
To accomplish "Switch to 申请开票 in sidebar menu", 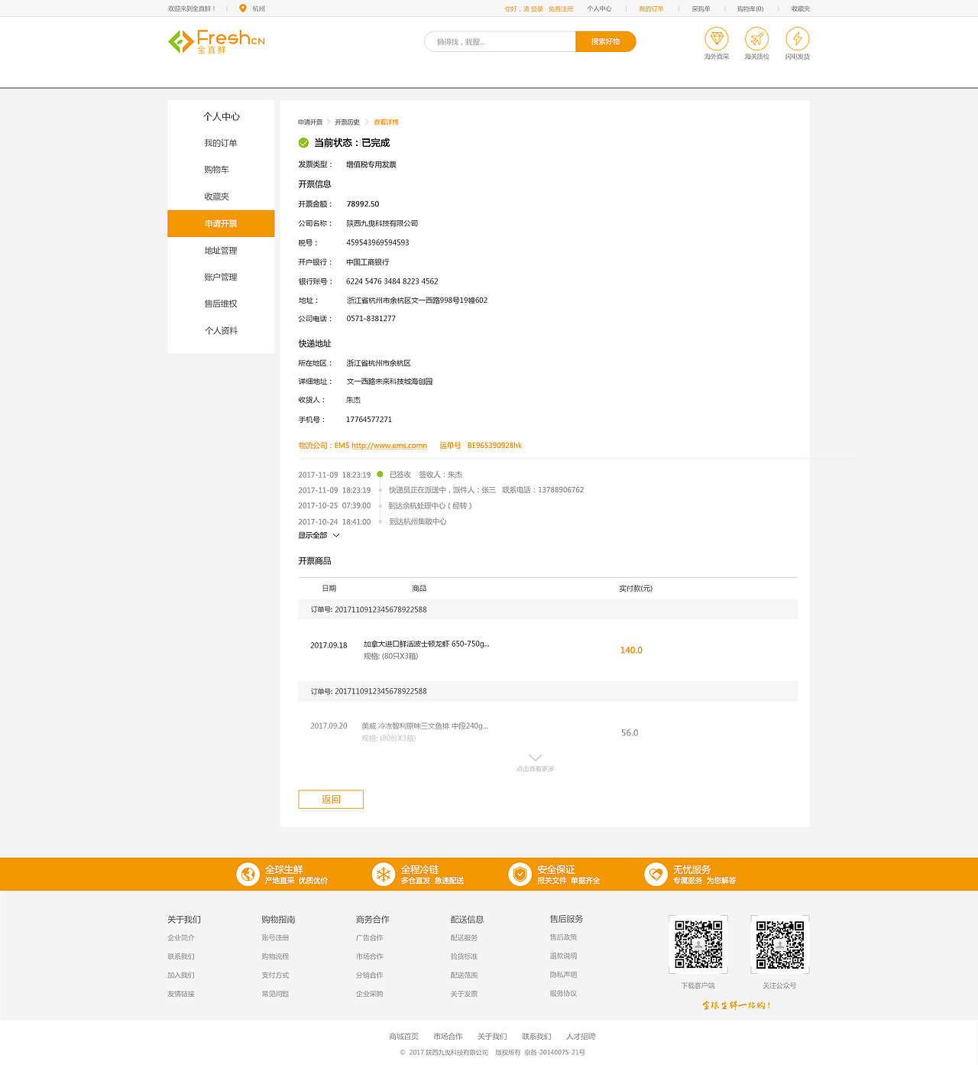I will tap(221, 223).
